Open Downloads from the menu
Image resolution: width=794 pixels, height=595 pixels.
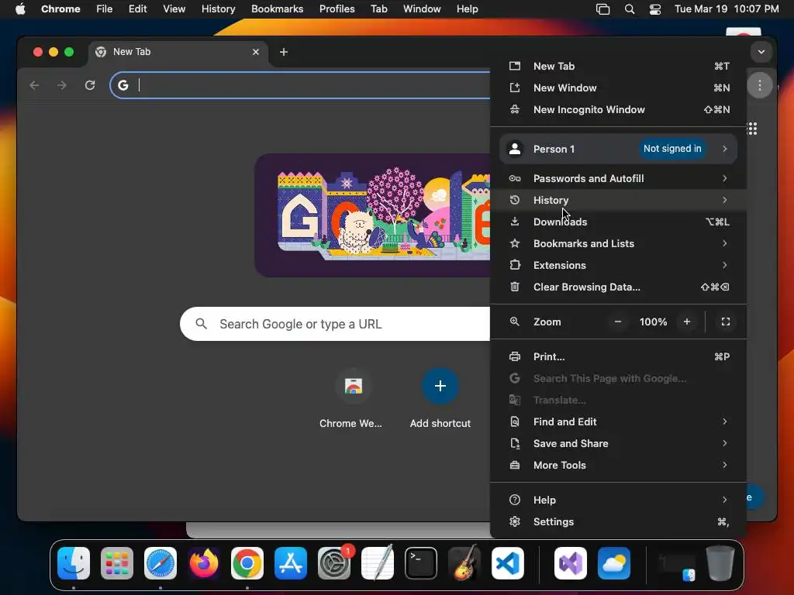618,222
